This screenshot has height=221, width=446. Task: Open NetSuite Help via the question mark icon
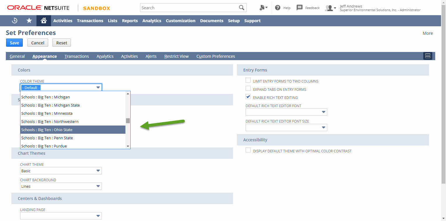277,8
